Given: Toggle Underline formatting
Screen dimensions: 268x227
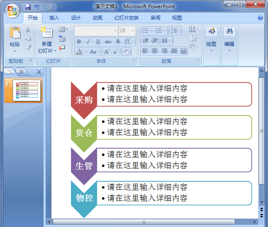Looking at the screenshot, I should 98,41.
